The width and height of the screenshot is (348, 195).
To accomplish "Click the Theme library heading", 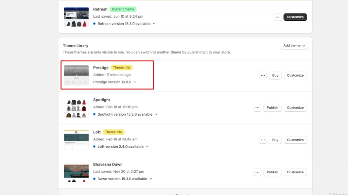I will point(75,45).
